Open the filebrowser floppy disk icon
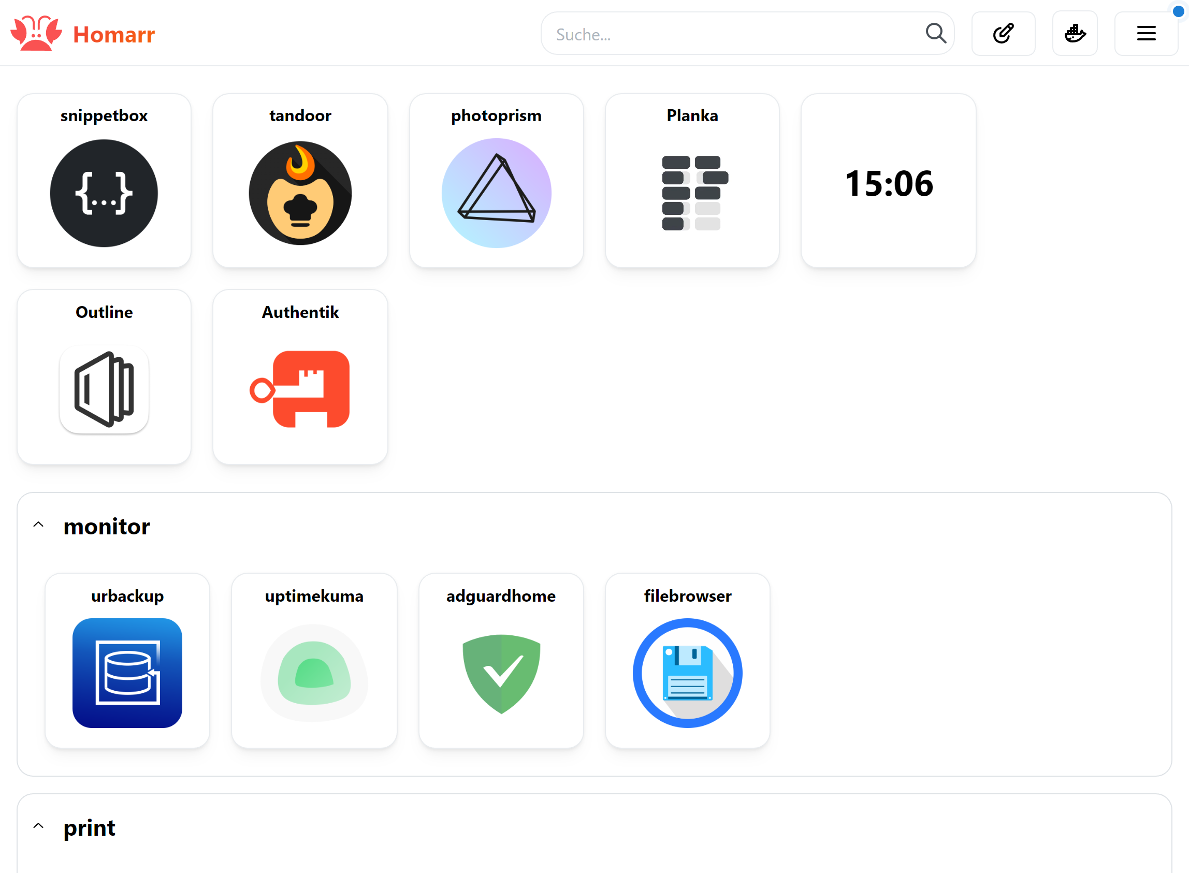The width and height of the screenshot is (1189, 873). pos(688,673)
